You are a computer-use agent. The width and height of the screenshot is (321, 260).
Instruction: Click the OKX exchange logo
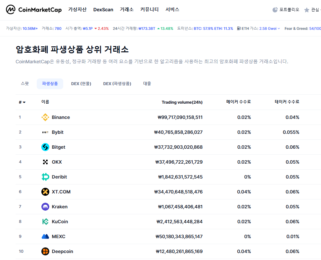45,162
